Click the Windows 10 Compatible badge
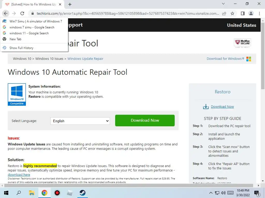 click(17, 94)
